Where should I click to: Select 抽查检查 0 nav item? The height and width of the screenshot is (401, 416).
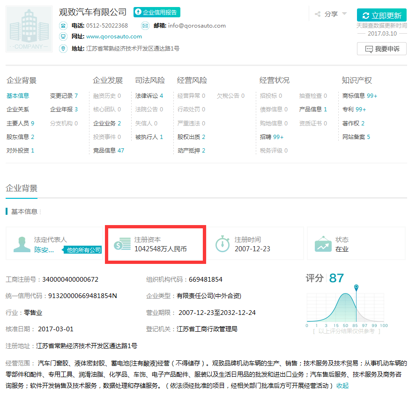pos(313,95)
